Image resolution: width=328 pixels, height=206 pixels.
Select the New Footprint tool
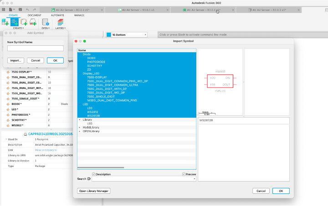tap(24, 22)
